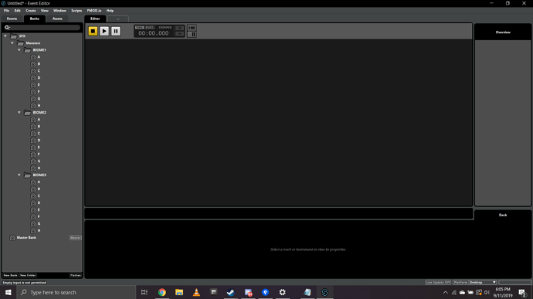Click the bank icon C under BIOME2
The width and height of the screenshot is (533, 299).
pyautogui.click(x=33, y=134)
